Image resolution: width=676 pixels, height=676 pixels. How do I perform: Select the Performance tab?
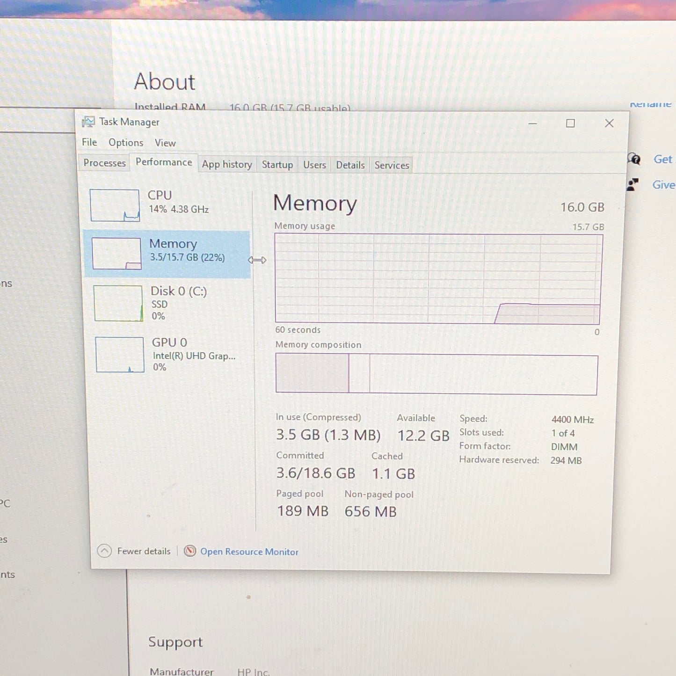click(x=164, y=162)
